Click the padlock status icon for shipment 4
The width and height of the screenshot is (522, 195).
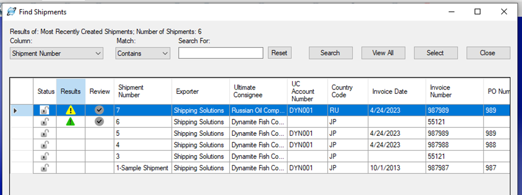[44, 145]
